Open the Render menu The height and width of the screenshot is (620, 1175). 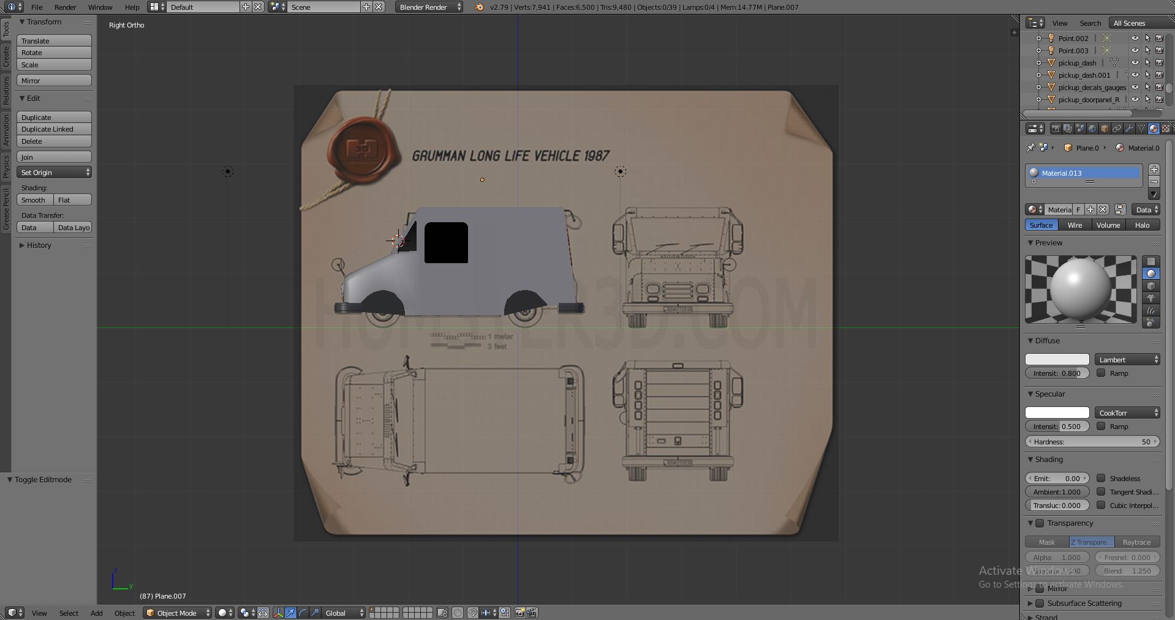click(x=65, y=7)
